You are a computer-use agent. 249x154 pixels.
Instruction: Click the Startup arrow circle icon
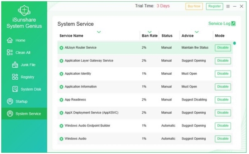tap(10, 101)
